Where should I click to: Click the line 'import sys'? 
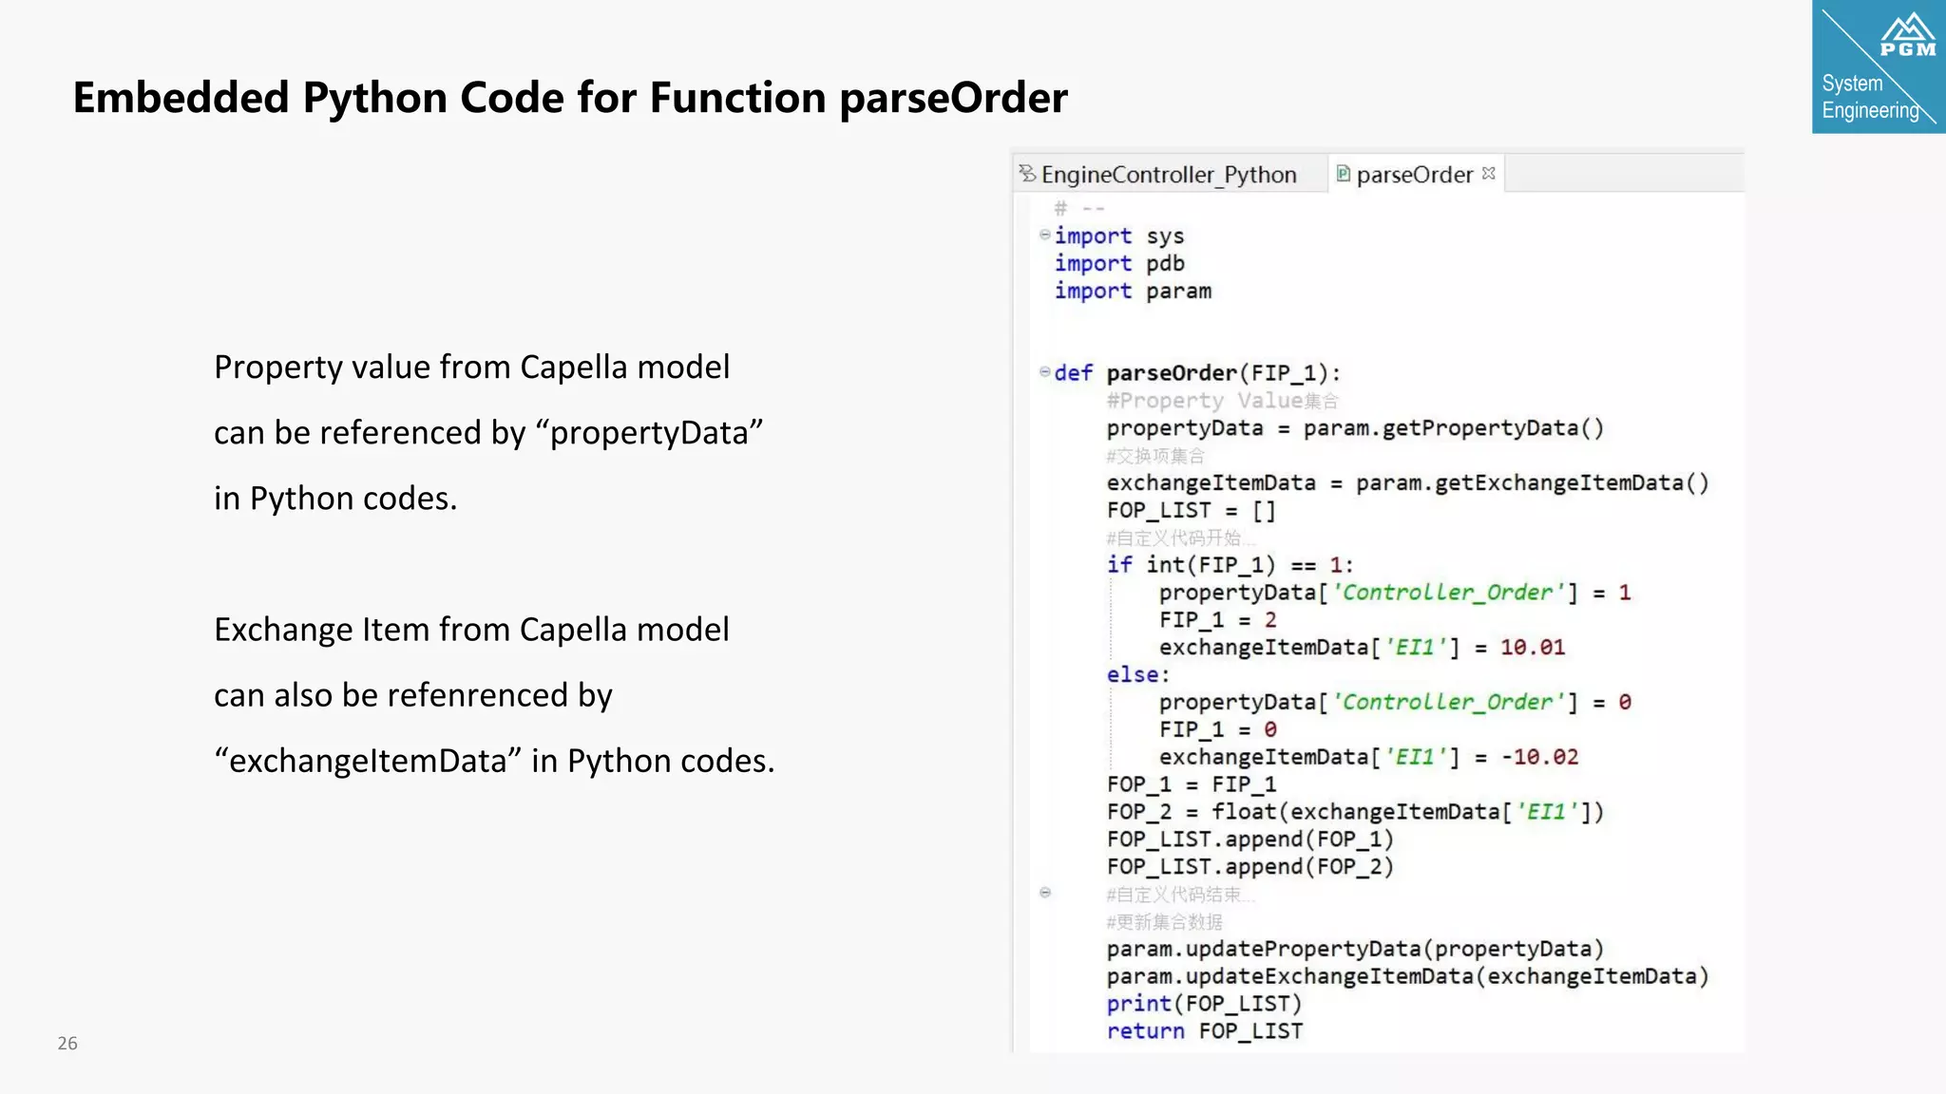click(1119, 236)
